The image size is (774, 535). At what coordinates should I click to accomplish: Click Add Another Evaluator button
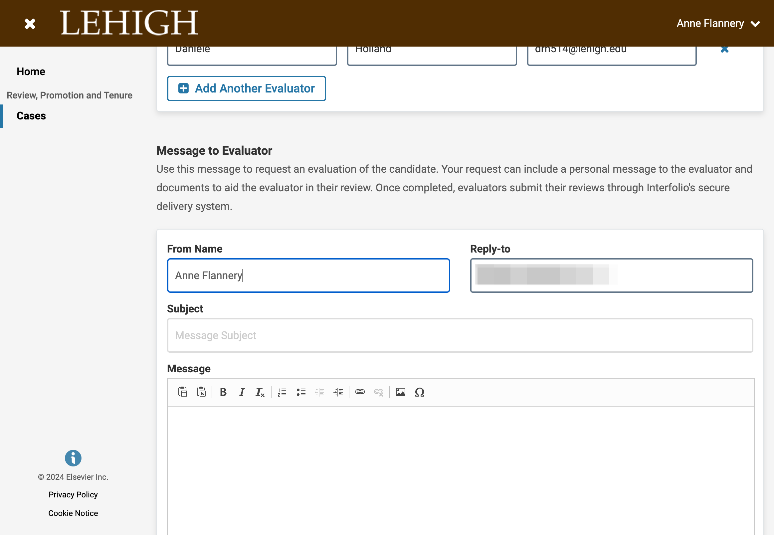(246, 89)
